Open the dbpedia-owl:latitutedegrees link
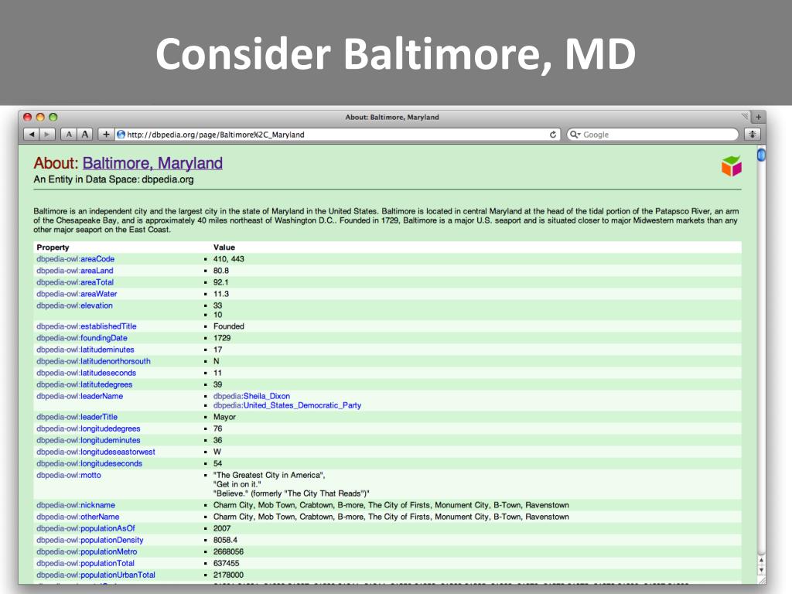This screenshot has width=792, height=594. [84, 384]
